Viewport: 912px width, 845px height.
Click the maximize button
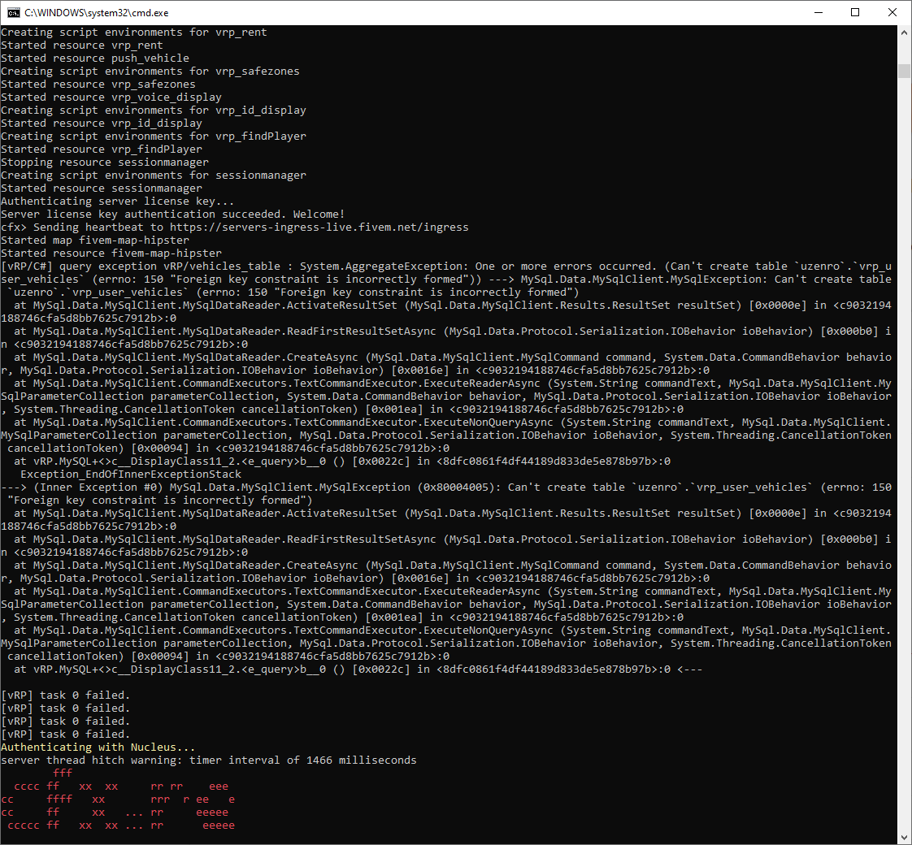[854, 12]
